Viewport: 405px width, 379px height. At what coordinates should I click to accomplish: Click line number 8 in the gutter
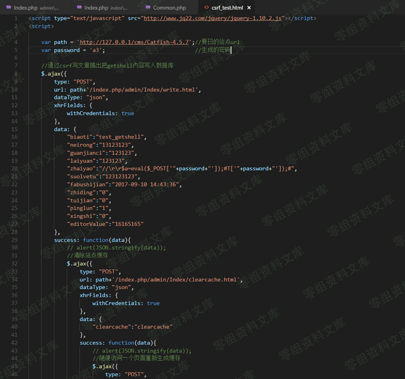(x=16, y=73)
